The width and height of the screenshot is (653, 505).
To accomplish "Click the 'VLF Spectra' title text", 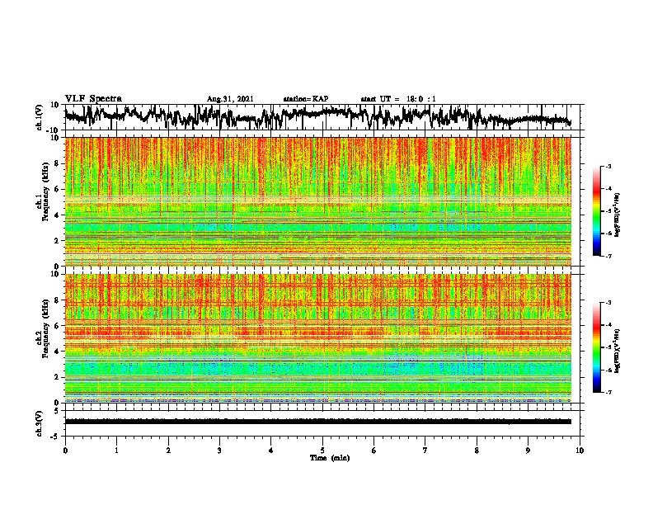I will (x=93, y=99).
